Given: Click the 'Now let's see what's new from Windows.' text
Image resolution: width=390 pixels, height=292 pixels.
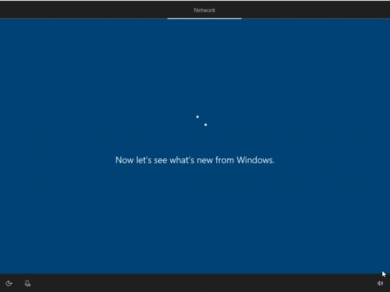Looking at the screenshot, I should coord(195,160).
